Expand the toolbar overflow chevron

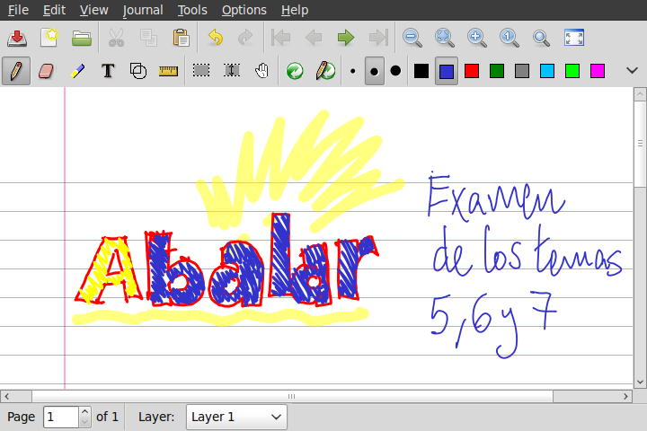(x=632, y=71)
